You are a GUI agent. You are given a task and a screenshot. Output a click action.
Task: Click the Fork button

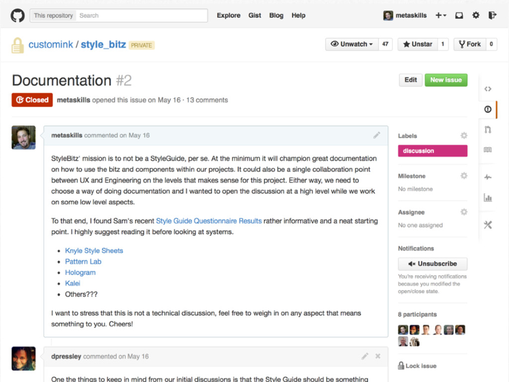point(470,44)
